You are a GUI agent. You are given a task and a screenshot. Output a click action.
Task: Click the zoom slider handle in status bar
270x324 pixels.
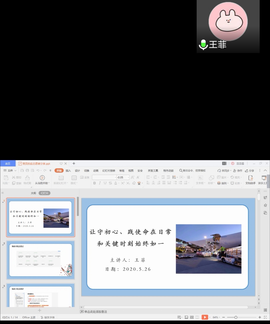point(236,317)
